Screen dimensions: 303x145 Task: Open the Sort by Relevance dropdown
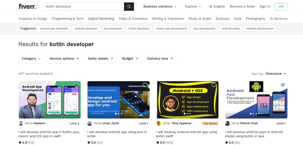coord(276,74)
